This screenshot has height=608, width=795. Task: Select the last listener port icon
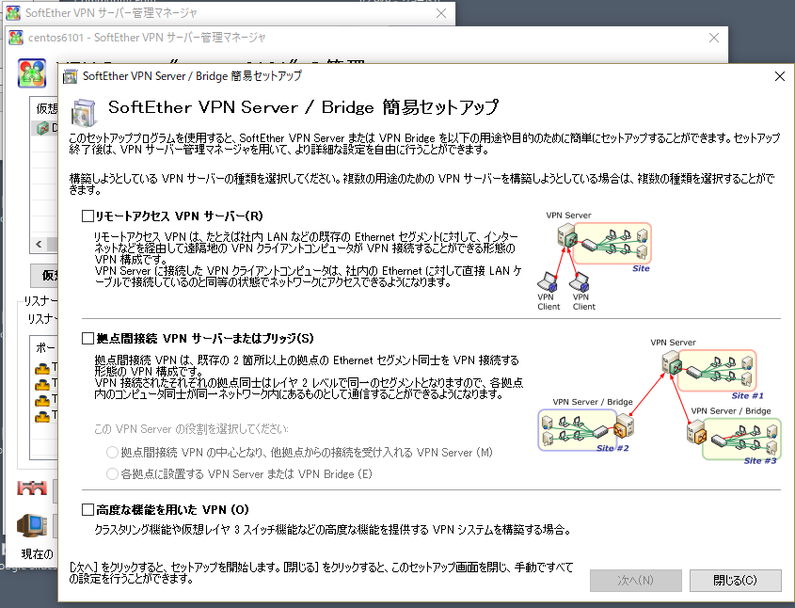click(x=42, y=414)
